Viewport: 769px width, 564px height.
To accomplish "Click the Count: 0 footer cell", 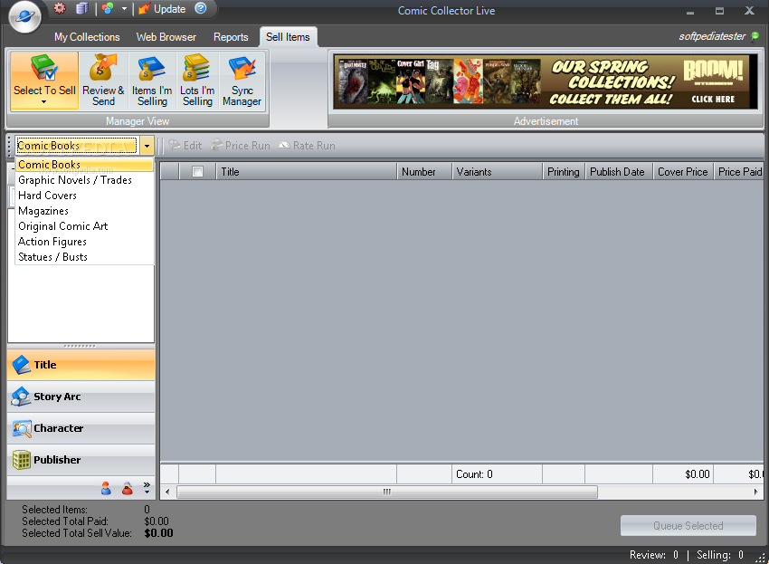I will click(x=498, y=474).
